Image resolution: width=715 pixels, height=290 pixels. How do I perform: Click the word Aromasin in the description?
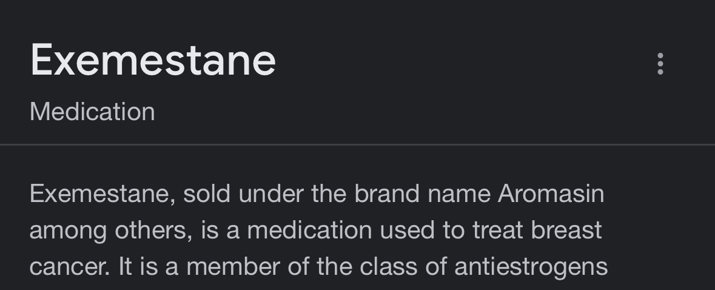tap(551, 194)
